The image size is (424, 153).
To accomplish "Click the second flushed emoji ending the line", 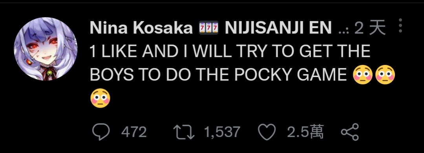I will [385, 74].
